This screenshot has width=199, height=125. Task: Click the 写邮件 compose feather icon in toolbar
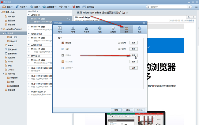(17, 7)
